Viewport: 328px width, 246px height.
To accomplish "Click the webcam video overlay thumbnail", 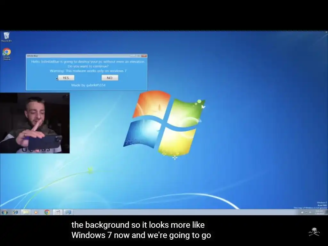I will (35, 123).
